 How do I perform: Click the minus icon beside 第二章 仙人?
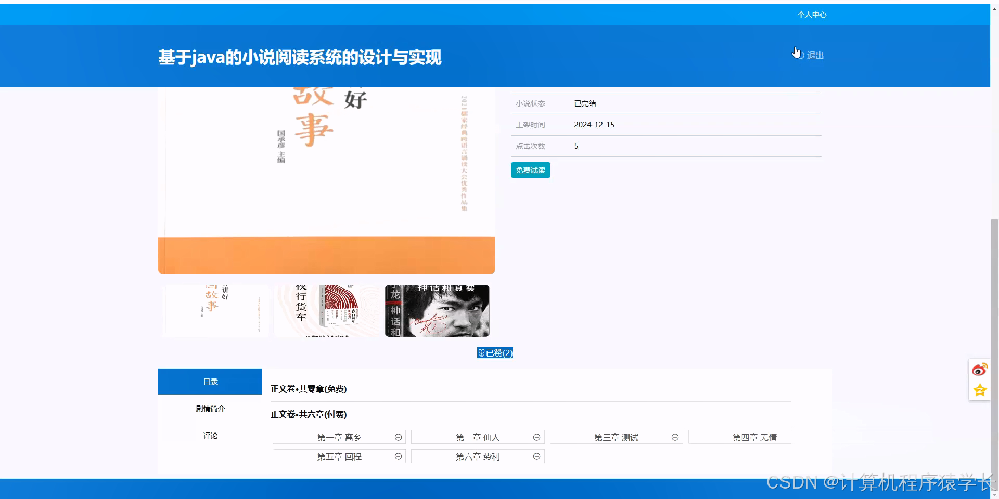(x=536, y=437)
